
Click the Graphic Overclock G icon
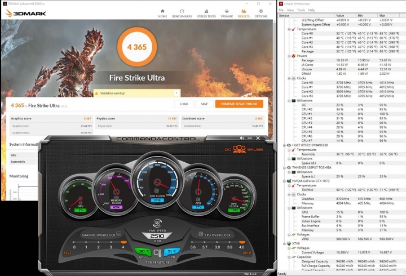pos(118,234)
